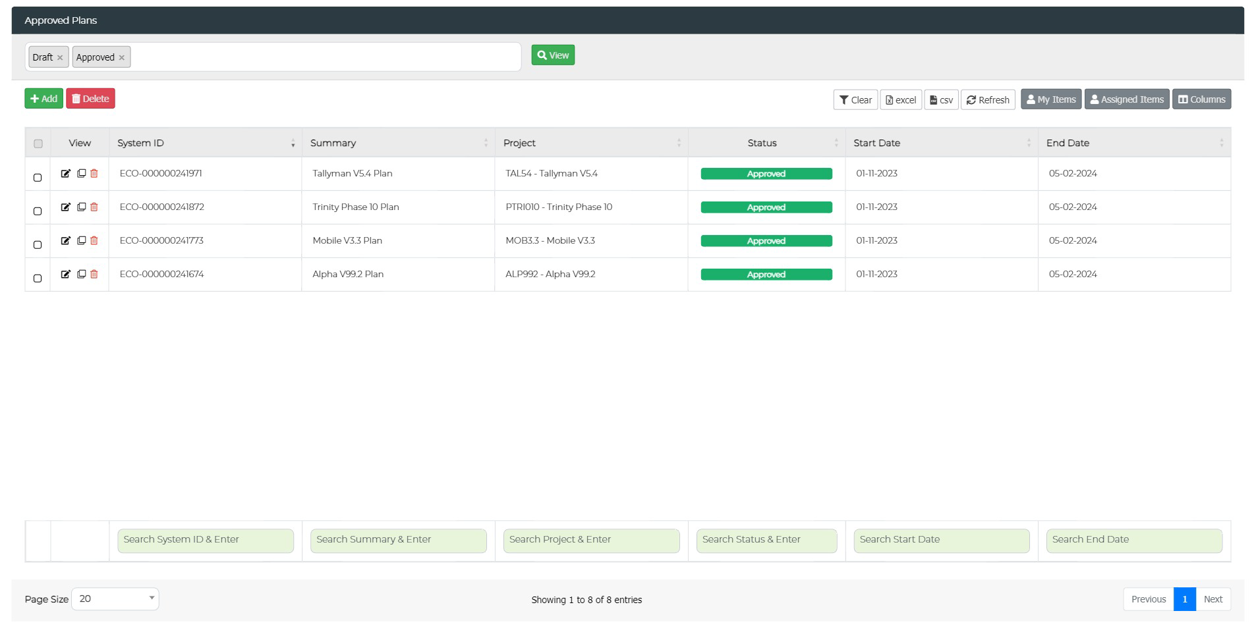Click the red Delete button
1256x638 pixels.
point(90,99)
